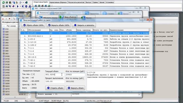Select table row 3 with code '1-20-2'

(85, 39)
